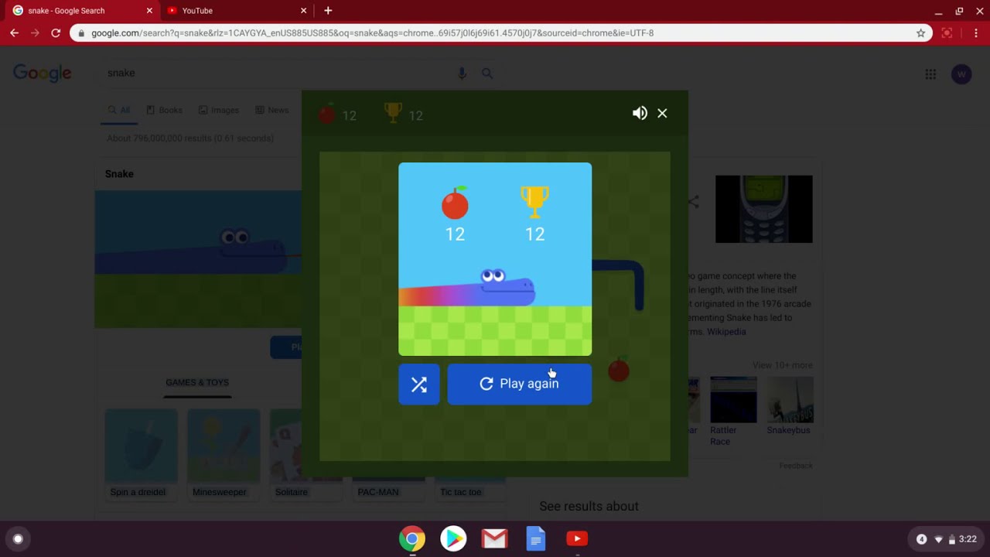990x557 pixels.
Task: Click notification count badge in tray
Action: [x=921, y=539]
